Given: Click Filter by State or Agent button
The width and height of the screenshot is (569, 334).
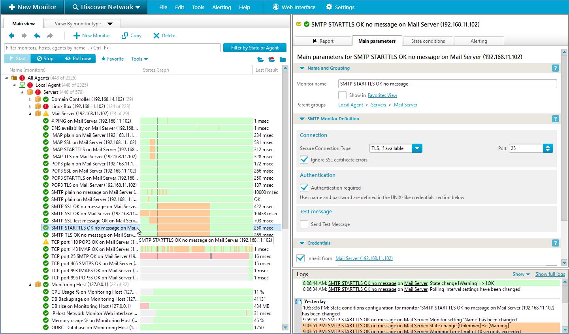Looking at the screenshot, I should [x=254, y=48].
